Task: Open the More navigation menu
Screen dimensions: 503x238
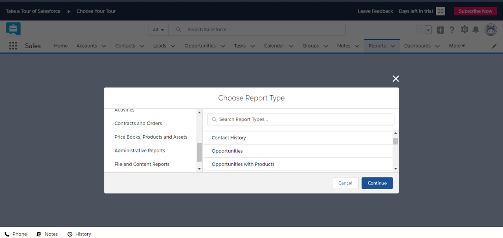Action: (457, 46)
